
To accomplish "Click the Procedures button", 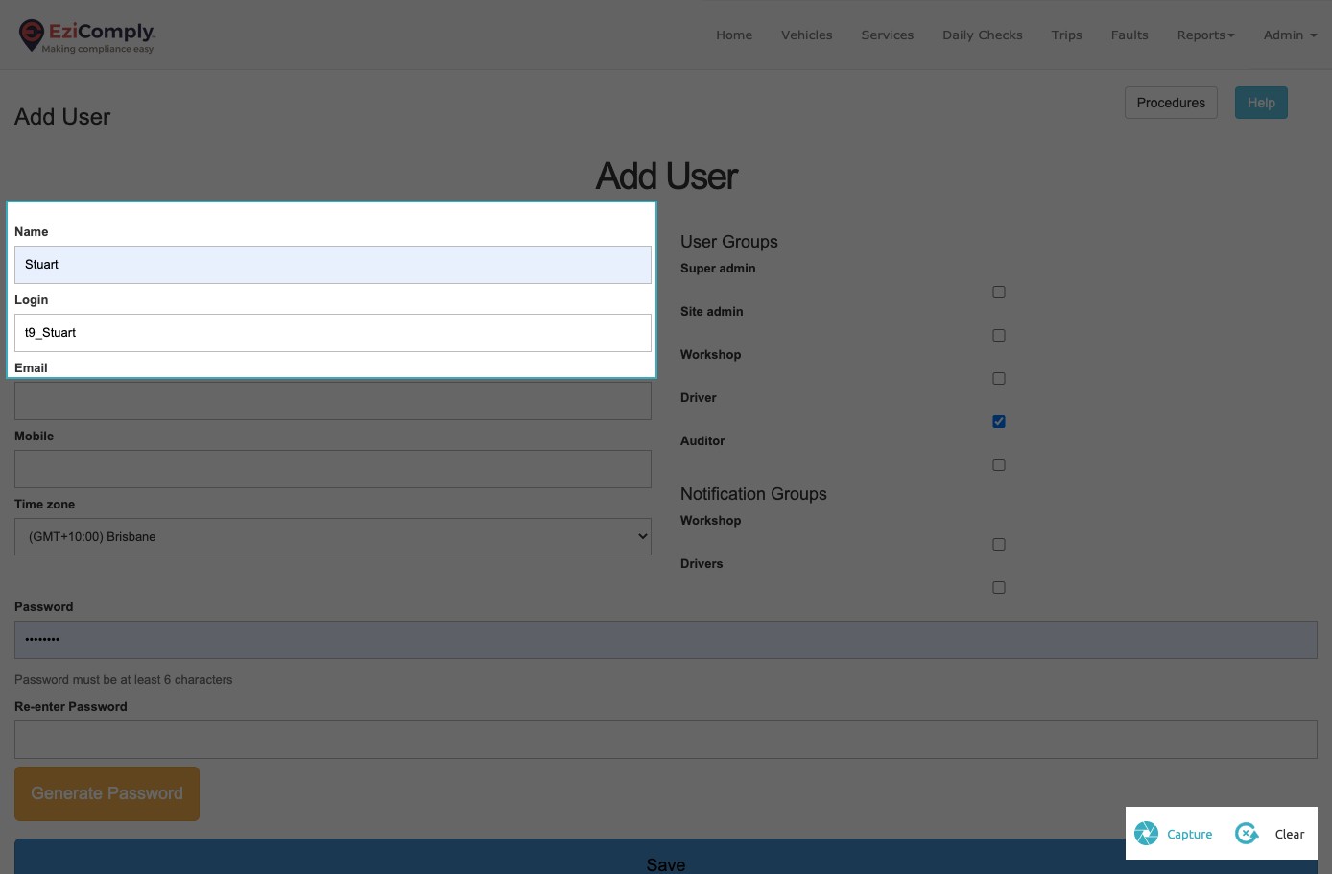I will 1171,103.
